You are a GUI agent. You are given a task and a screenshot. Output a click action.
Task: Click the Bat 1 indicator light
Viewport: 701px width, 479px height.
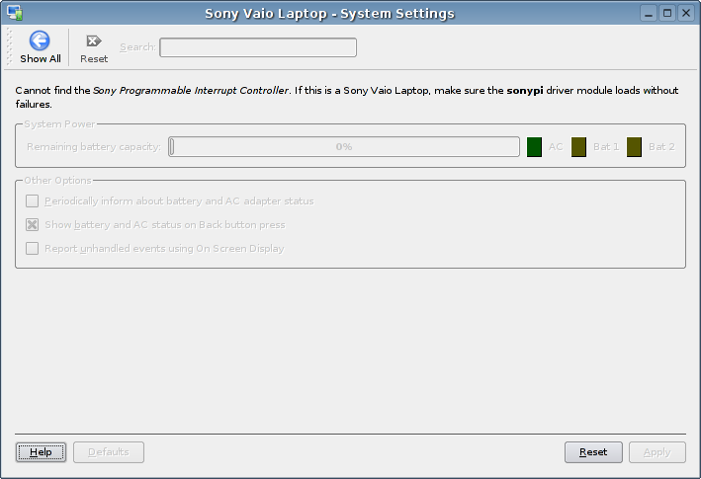[579, 147]
